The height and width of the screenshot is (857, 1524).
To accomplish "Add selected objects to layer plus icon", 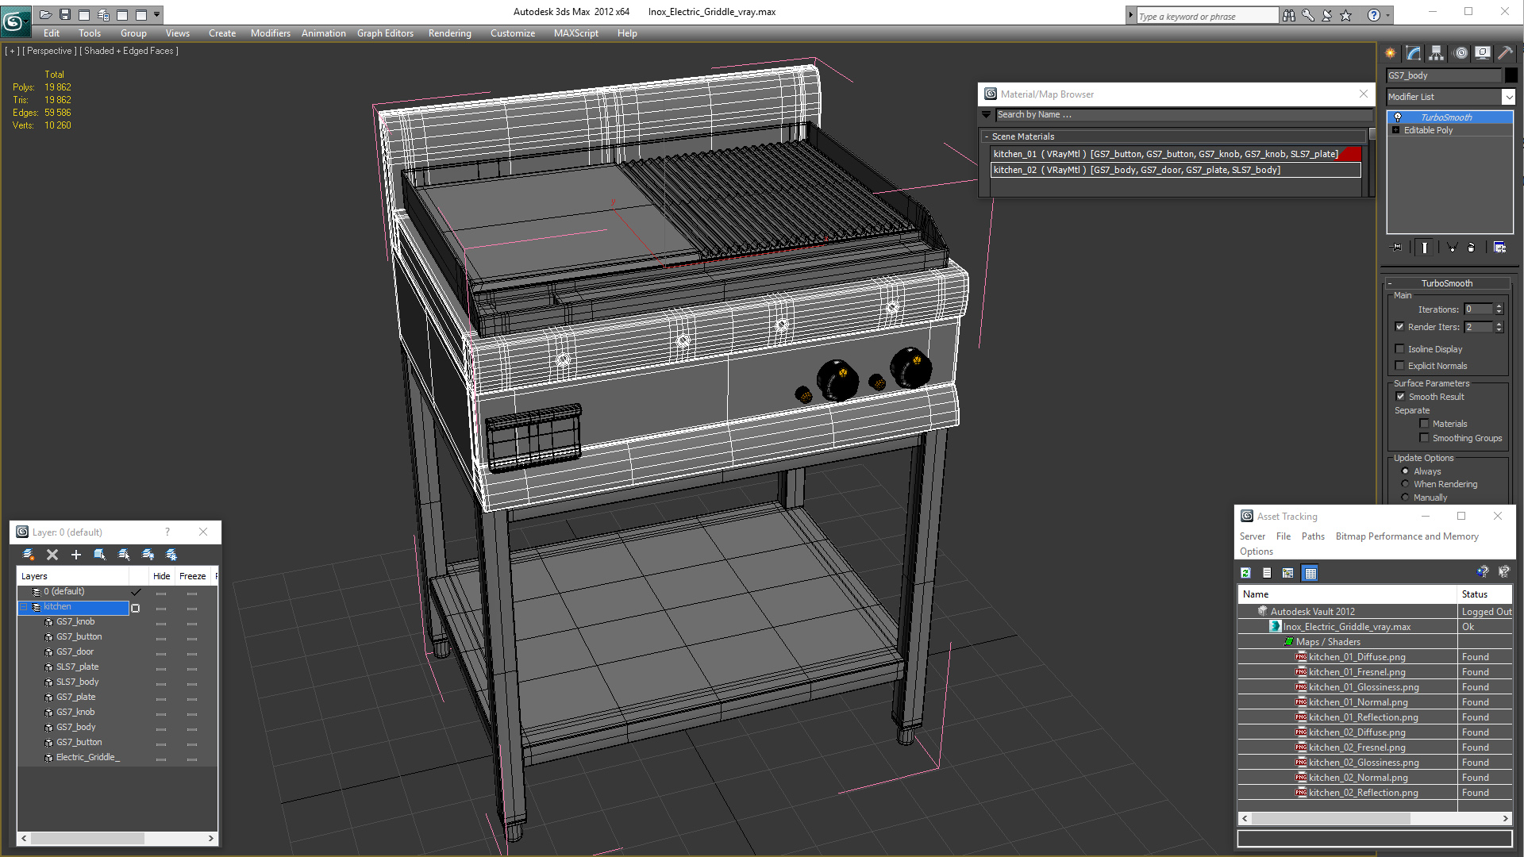I will 76,555.
